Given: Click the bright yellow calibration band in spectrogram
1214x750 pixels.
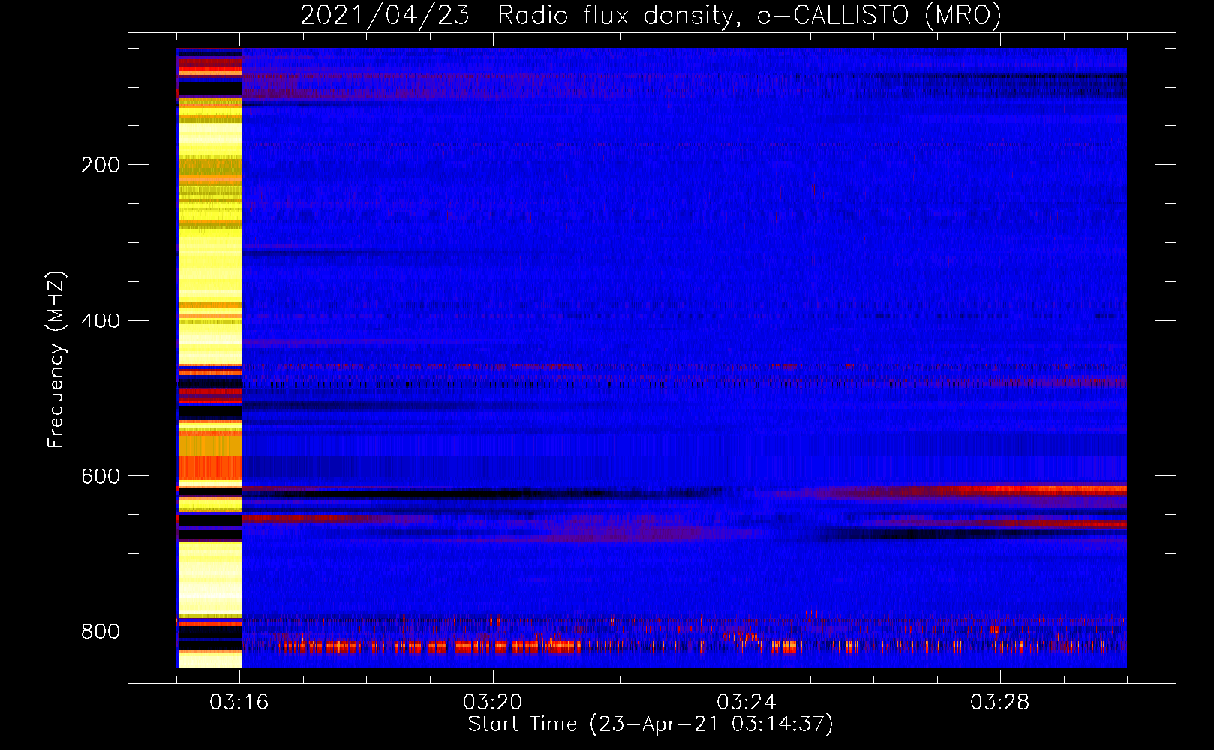Looking at the screenshot, I should pyautogui.click(x=210, y=358).
